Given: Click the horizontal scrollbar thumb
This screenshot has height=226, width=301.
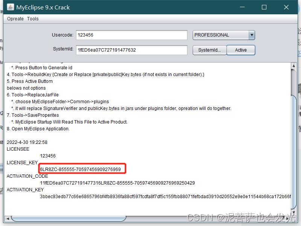Looking at the screenshot, I should 68,218.
